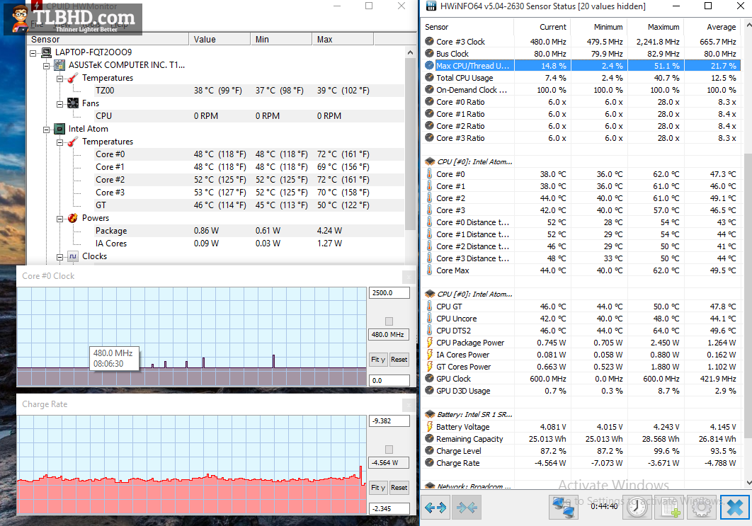
Task: Toggle the checkbox in Charge Rate graph
Action: click(389, 450)
